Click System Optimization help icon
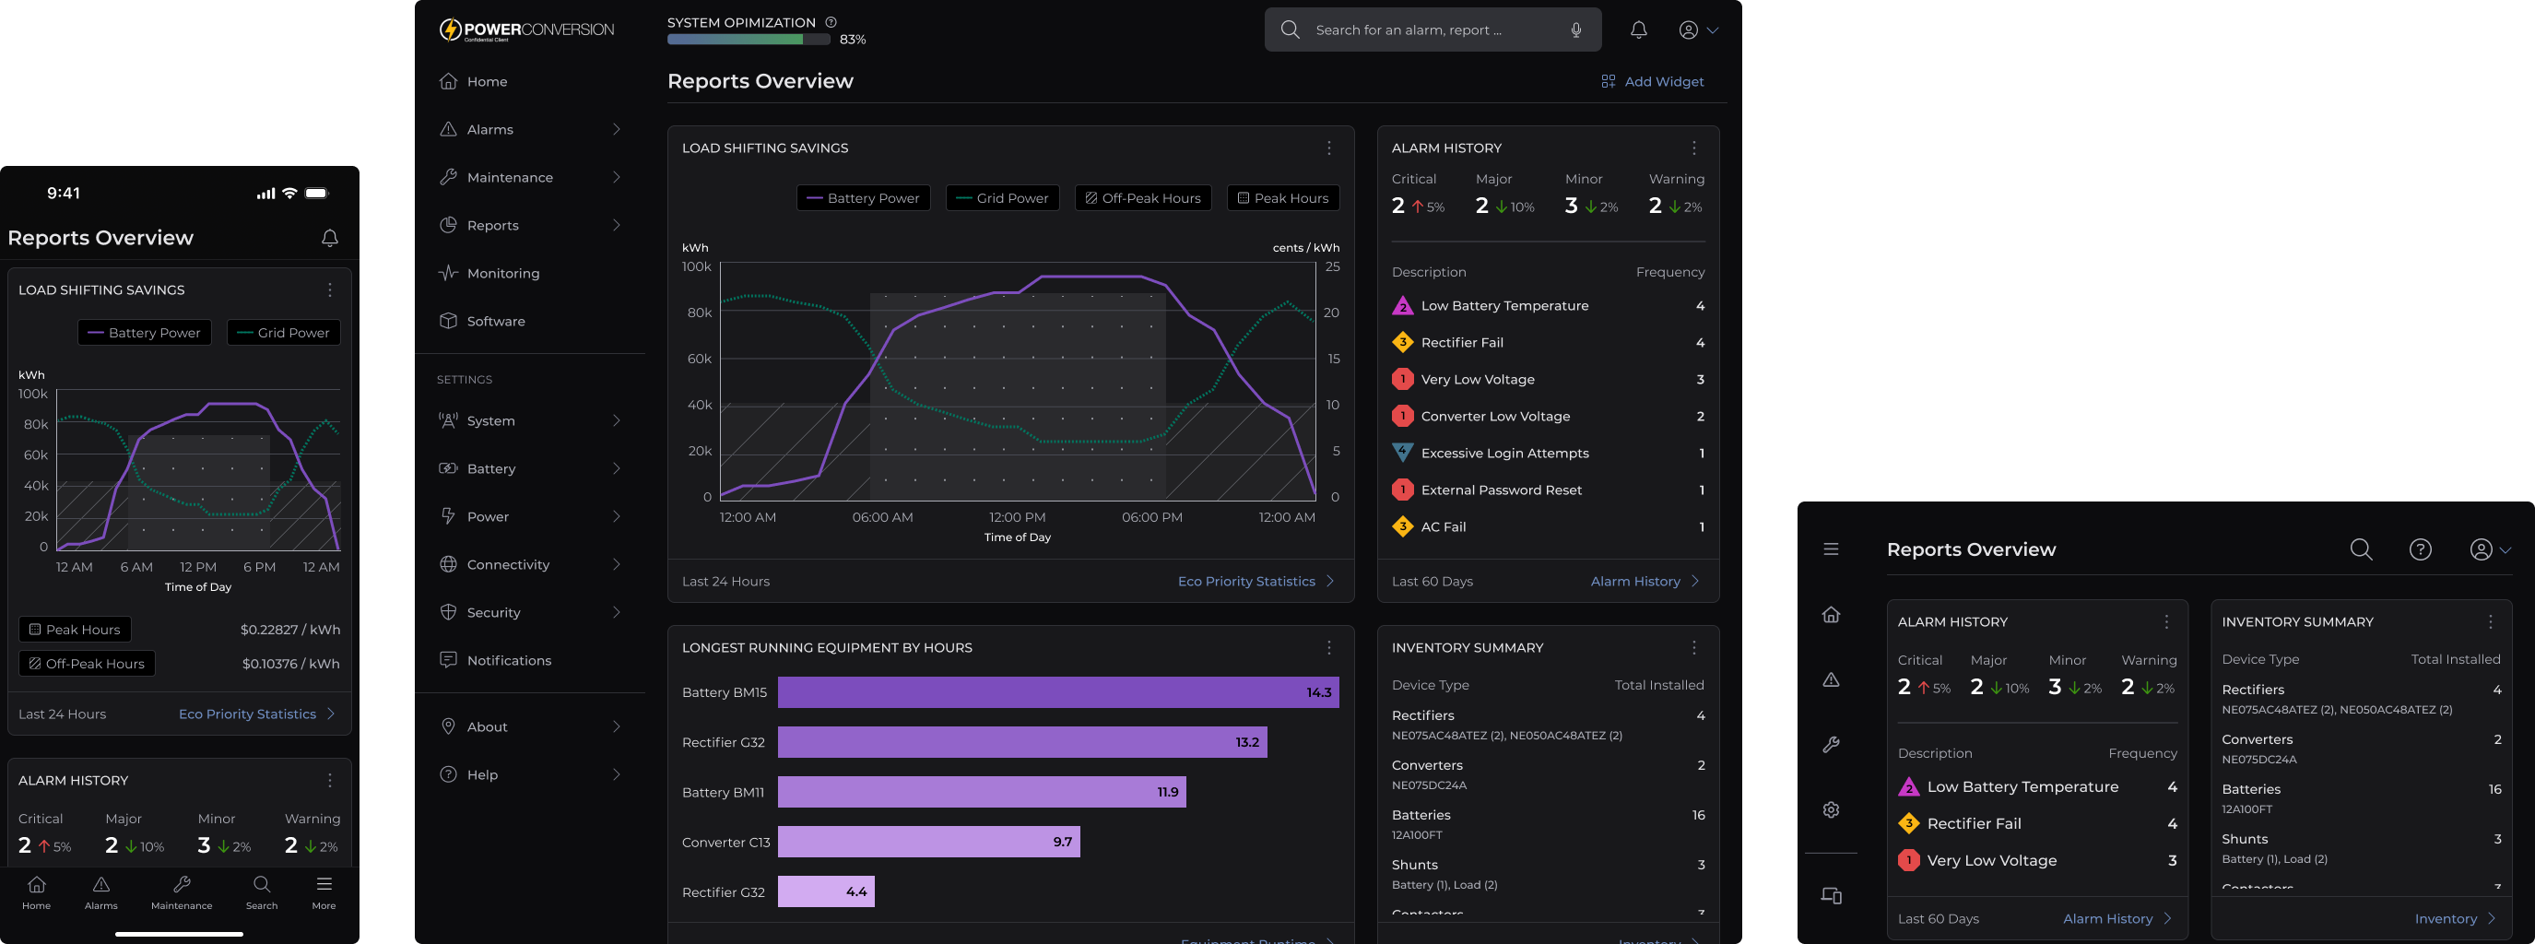 point(831,21)
